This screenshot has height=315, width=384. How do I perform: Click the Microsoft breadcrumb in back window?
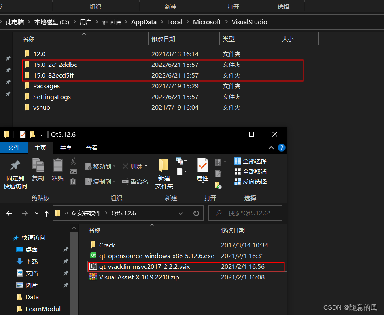[x=207, y=22]
